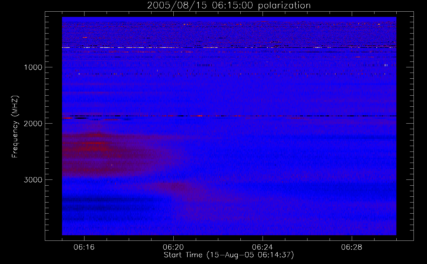Click the 3000 frequency tick label
Viewport: 427px width, 264px height.
(x=33, y=180)
